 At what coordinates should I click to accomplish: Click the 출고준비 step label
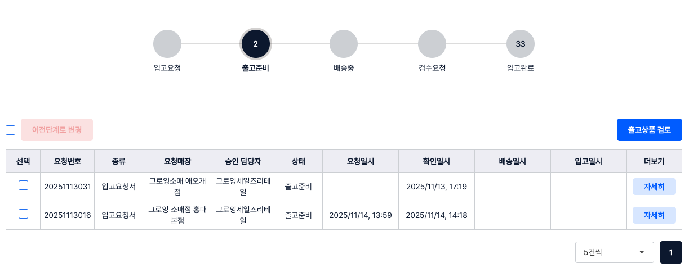pos(255,69)
